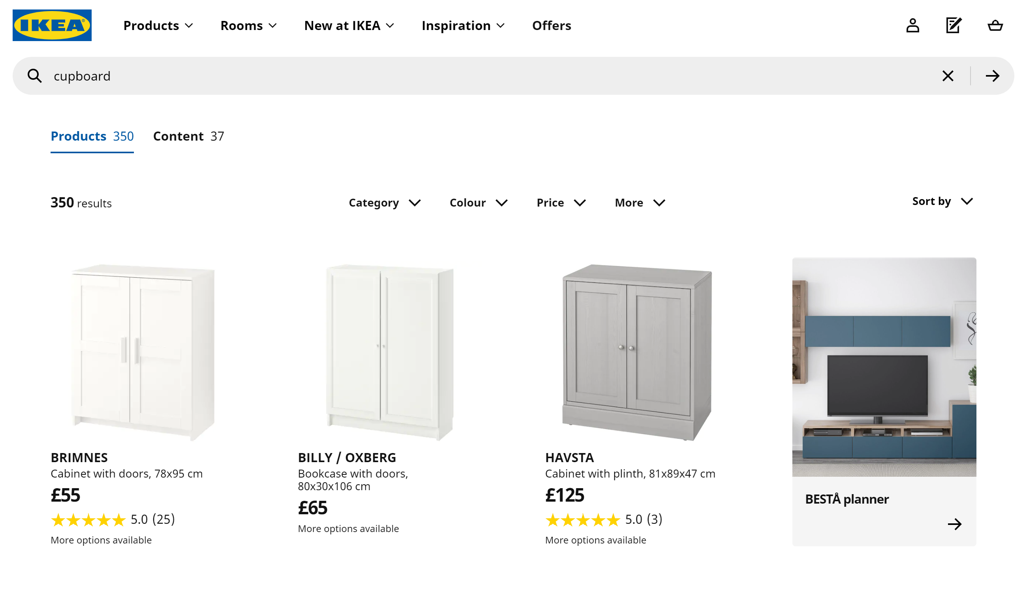
Task: Switch to the Content tab
Action: [188, 136]
